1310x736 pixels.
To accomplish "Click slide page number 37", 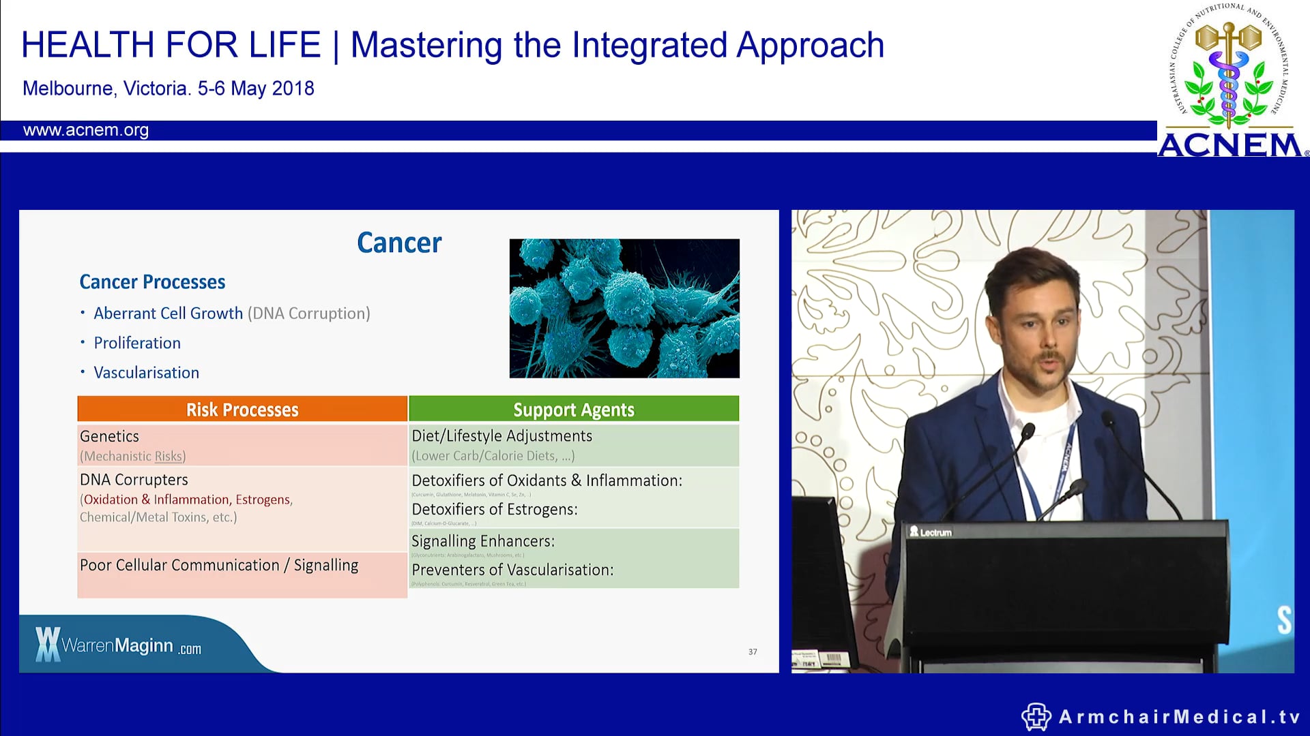I will pyautogui.click(x=753, y=651).
